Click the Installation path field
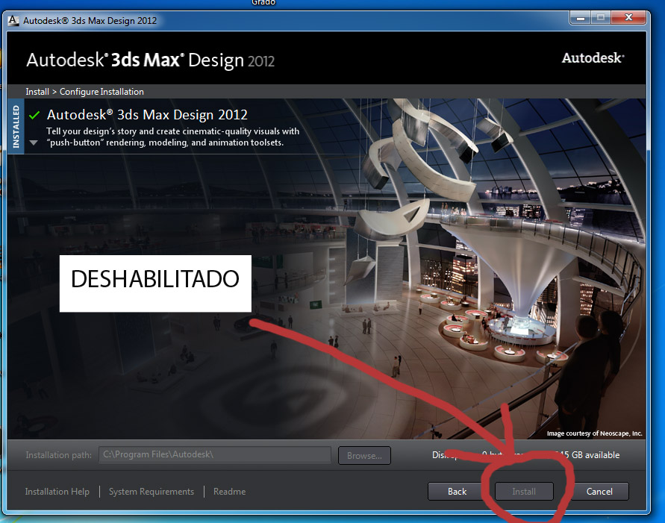The height and width of the screenshot is (523, 665). pos(215,454)
